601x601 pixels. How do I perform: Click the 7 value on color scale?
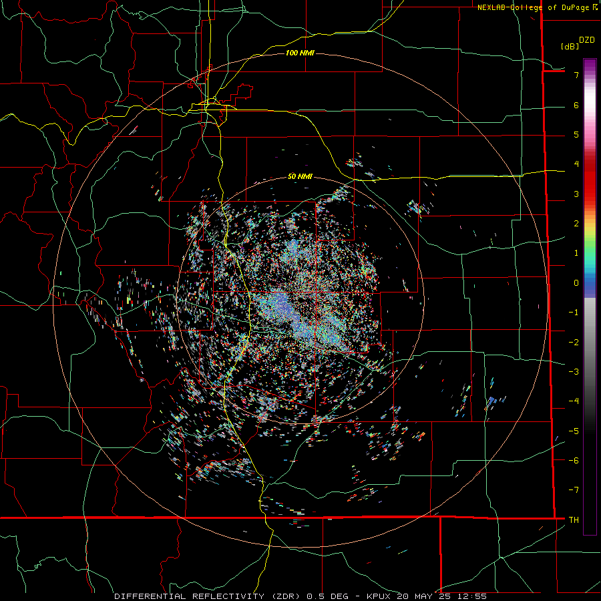576,75
